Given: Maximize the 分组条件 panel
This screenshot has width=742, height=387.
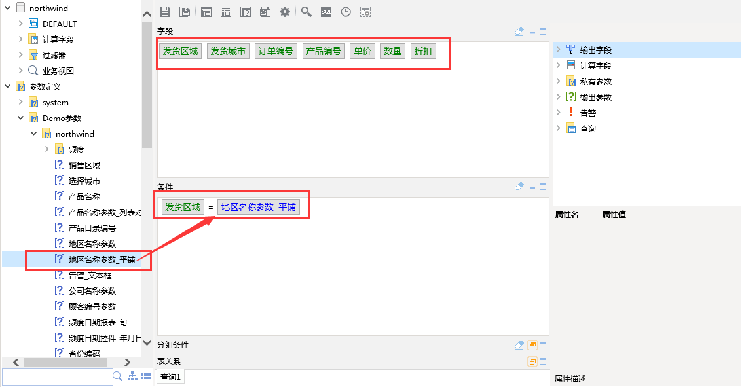Looking at the screenshot, I should click(x=543, y=345).
